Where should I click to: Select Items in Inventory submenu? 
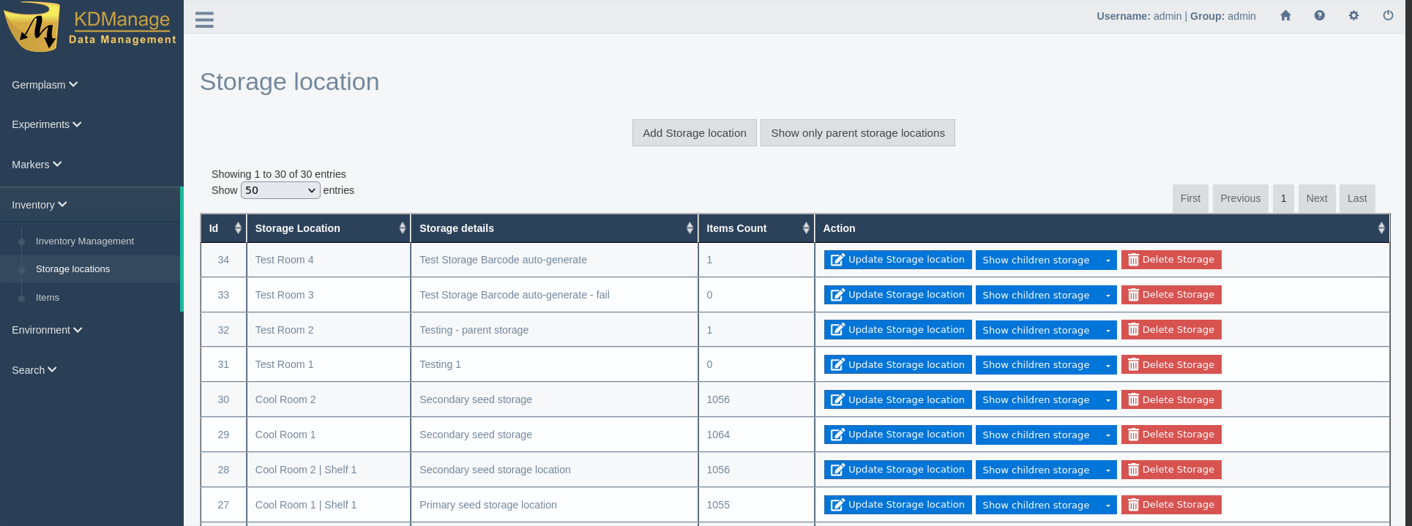(48, 298)
